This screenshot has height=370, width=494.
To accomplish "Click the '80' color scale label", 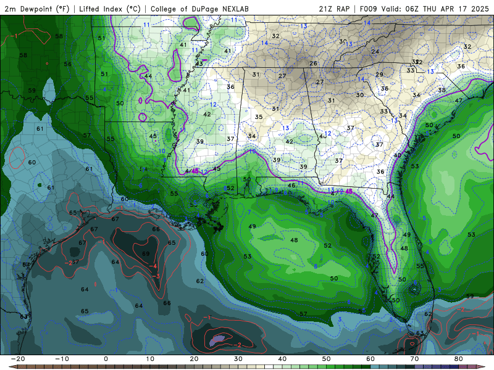I will [x=459, y=359].
